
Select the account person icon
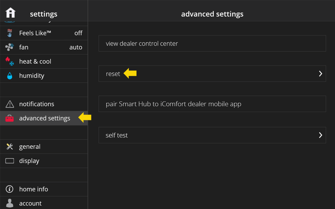[10, 203]
